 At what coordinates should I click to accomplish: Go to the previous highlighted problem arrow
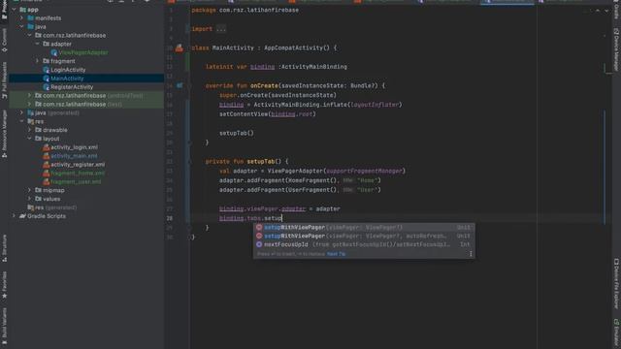coord(598,11)
